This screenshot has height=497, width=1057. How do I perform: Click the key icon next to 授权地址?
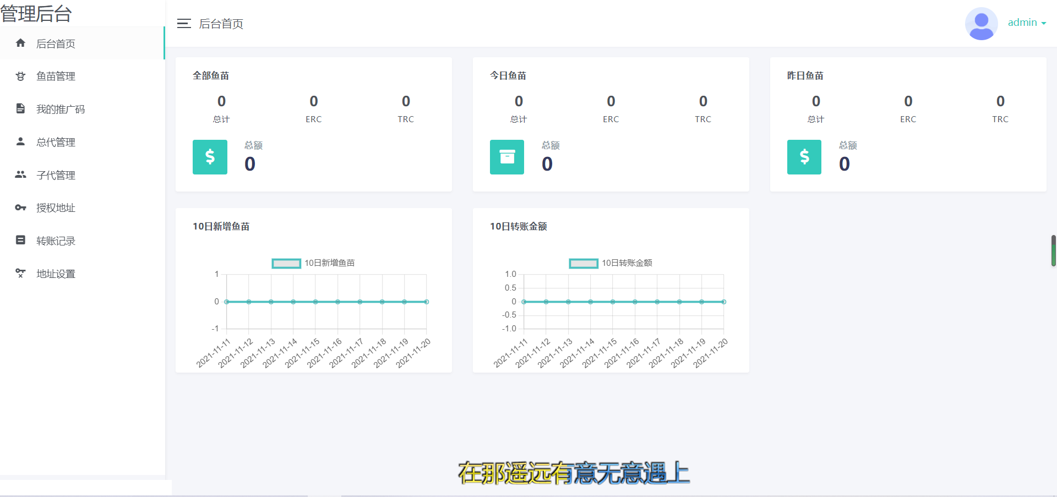[x=20, y=207]
